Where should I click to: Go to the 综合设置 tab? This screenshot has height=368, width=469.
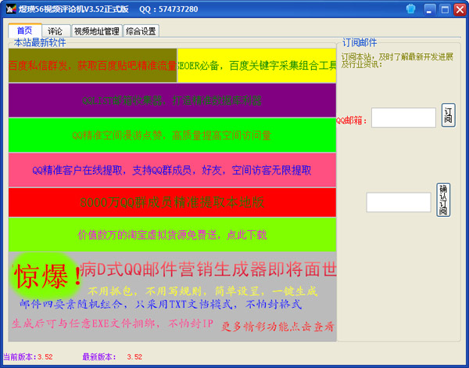pyautogui.click(x=141, y=31)
